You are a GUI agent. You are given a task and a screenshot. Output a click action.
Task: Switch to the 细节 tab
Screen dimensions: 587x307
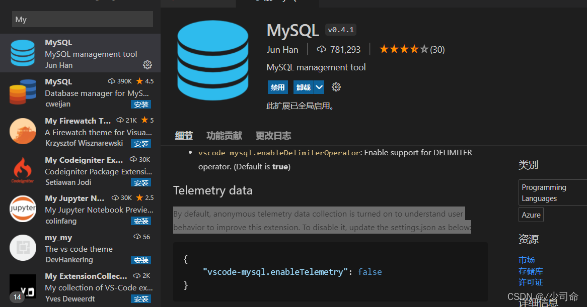tap(184, 136)
